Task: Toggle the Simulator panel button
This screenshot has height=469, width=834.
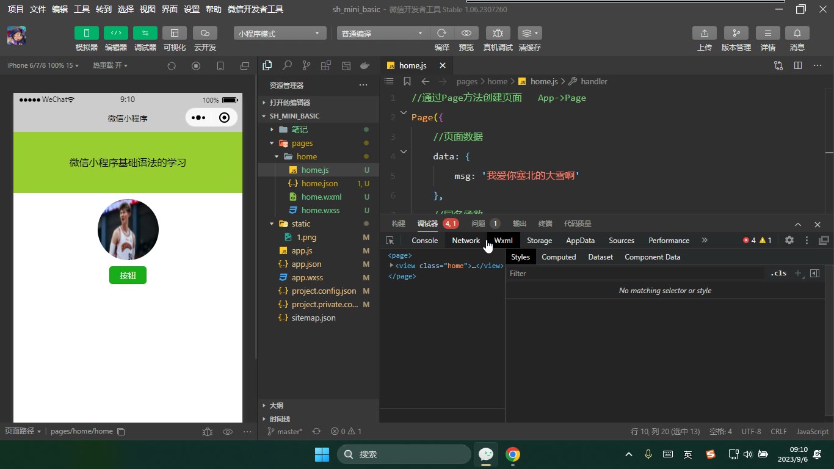Action: click(x=87, y=33)
